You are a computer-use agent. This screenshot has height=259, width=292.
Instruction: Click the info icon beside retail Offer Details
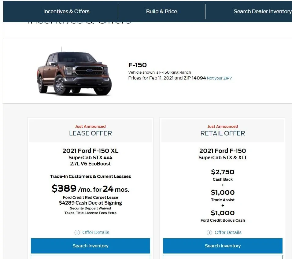209,232
